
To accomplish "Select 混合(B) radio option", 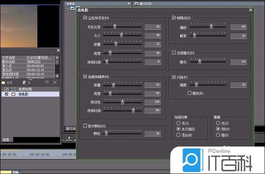I will coord(178,135).
